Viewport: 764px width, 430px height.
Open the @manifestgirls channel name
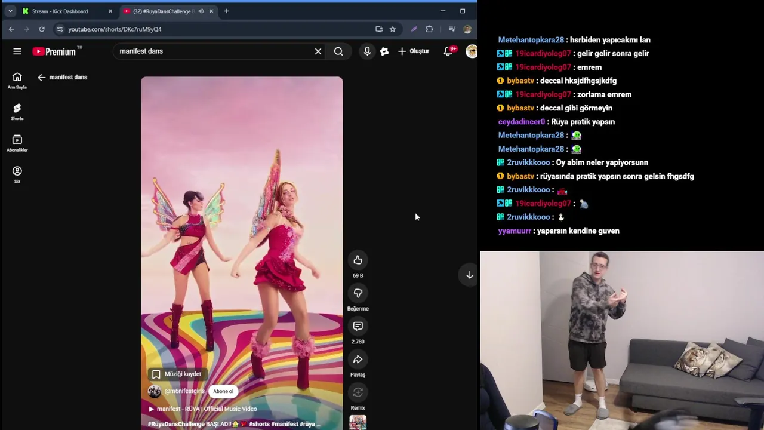(x=184, y=391)
